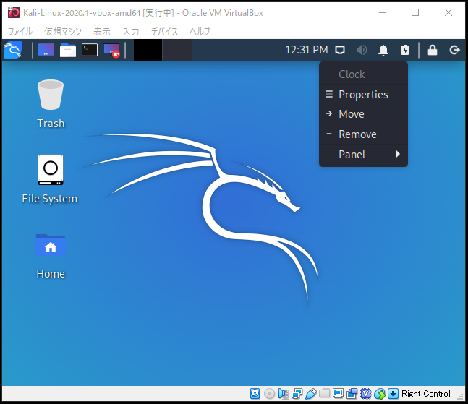The image size is (468, 404).
Task: Click the VirtualBox logo in title bar
Action: click(14, 13)
